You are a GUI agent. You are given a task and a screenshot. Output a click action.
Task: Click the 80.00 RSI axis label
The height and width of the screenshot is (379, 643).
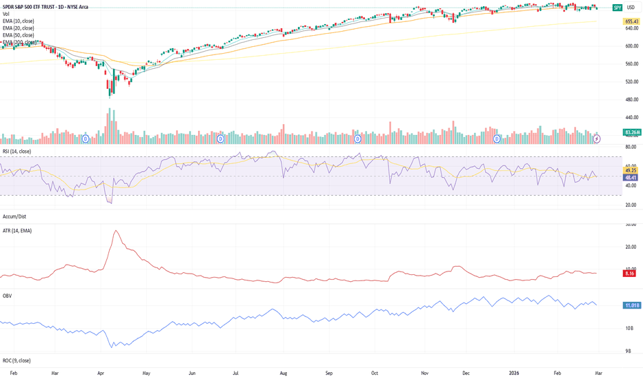click(631, 147)
